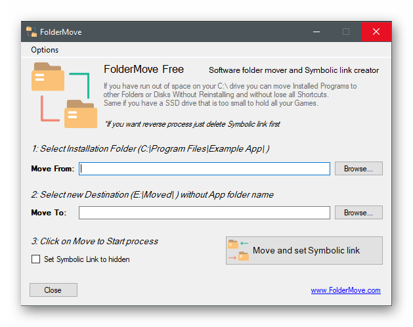
Task: Click 'Software folder mover and Symbolic link creator' text
Action: pos(293,70)
